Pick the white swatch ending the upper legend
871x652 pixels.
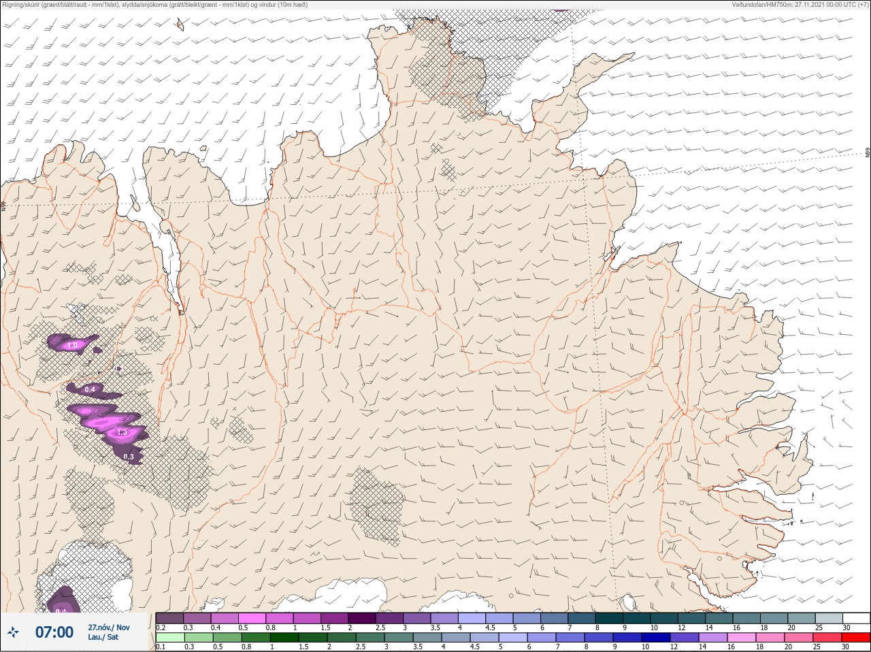point(856,618)
